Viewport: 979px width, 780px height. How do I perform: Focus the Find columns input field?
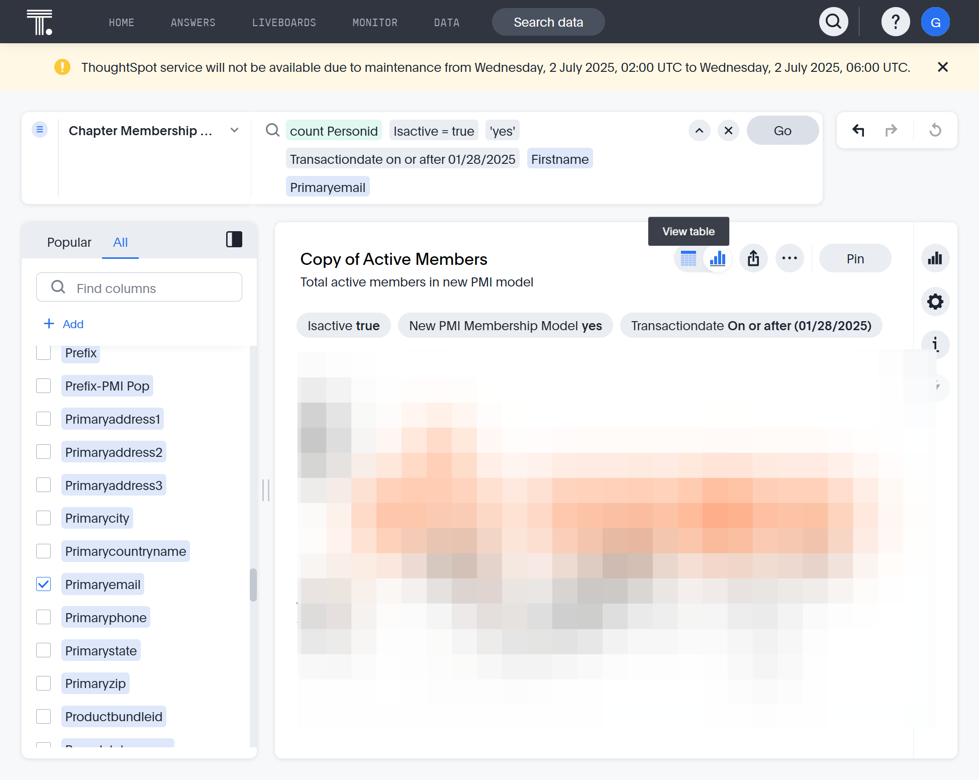139,287
